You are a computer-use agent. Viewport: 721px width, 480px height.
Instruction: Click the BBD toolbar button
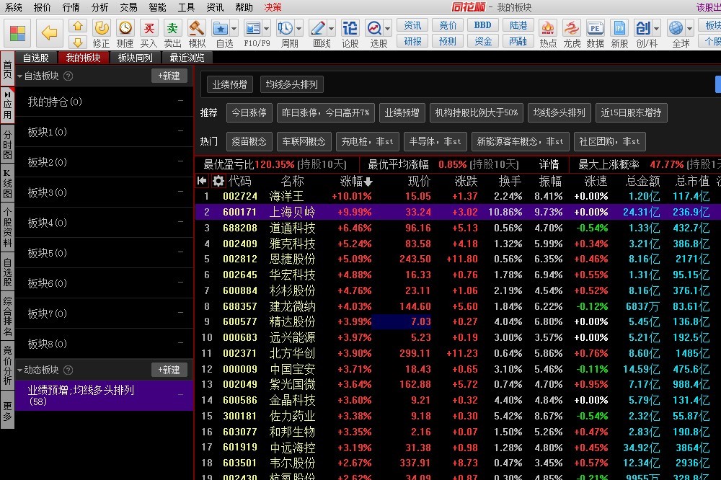point(483,25)
